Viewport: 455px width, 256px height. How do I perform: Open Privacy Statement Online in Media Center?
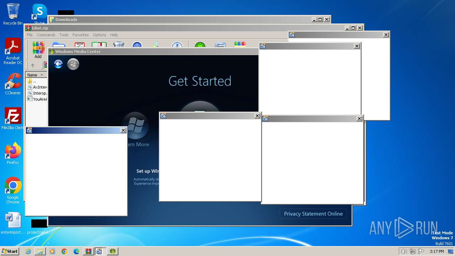(x=313, y=214)
